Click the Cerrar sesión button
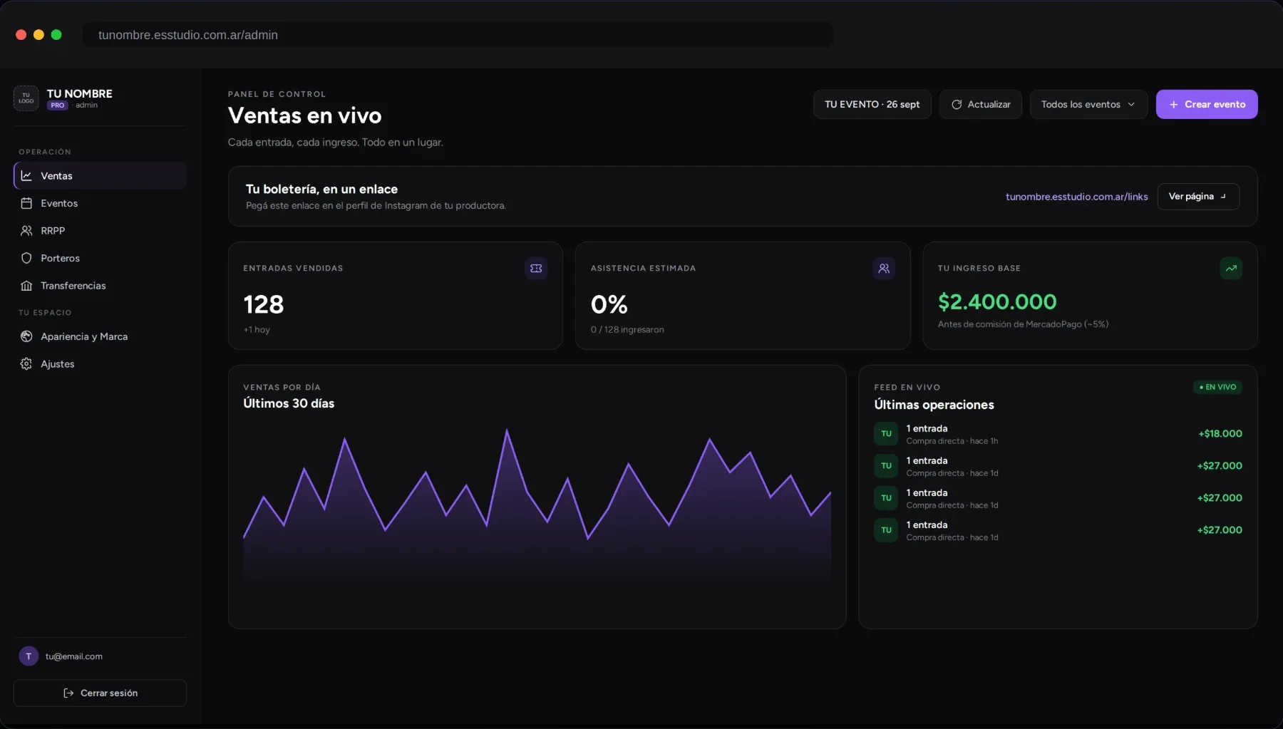This screenshot has width=1283, height=729. [x=100, y=693]
